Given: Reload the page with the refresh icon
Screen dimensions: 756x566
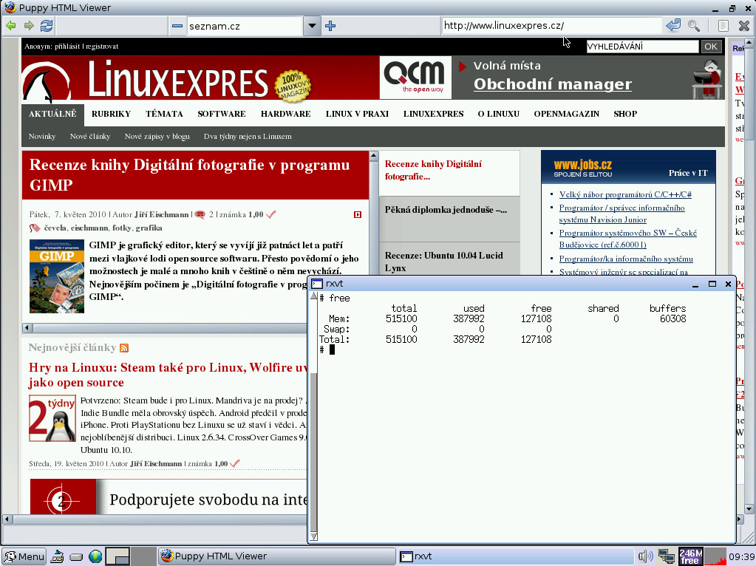Looking at the screenshot, I should [47, 26].
